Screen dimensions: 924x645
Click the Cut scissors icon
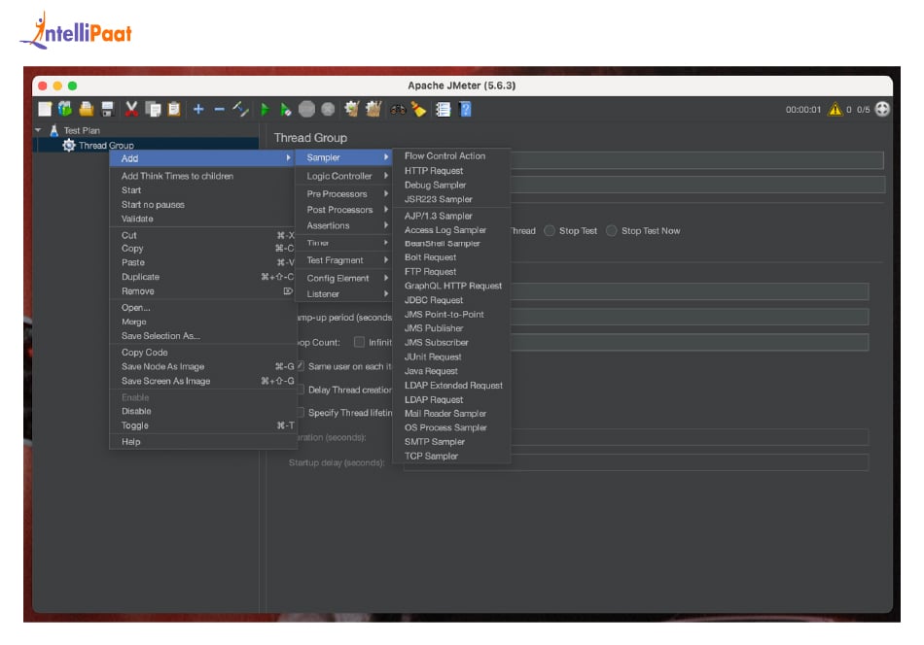131,109
